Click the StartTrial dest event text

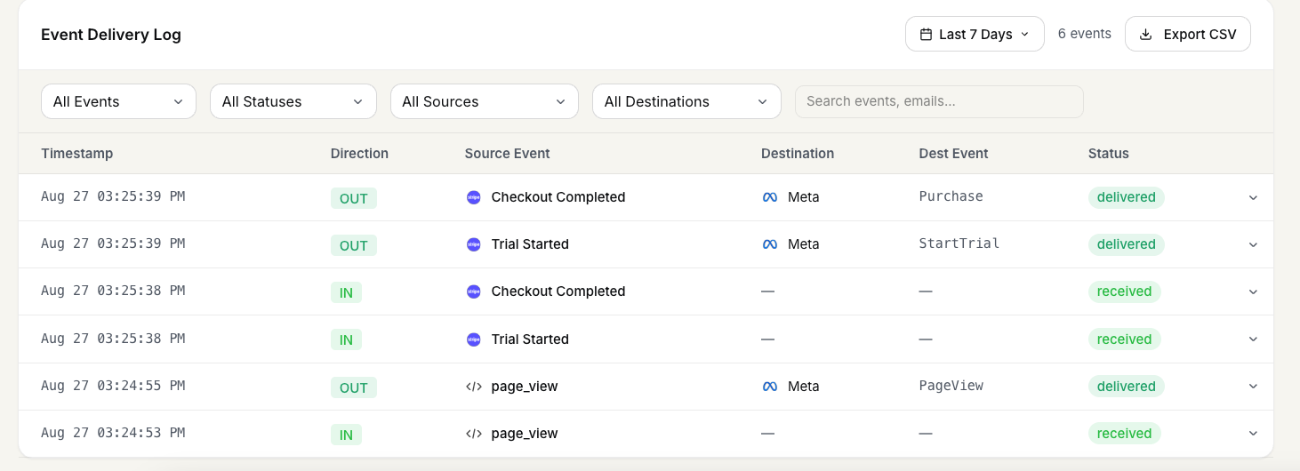point(959,243)
